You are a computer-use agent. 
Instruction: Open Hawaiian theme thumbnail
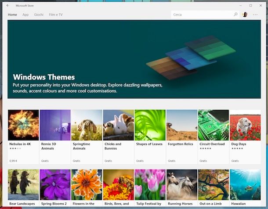tap(245, 184)
